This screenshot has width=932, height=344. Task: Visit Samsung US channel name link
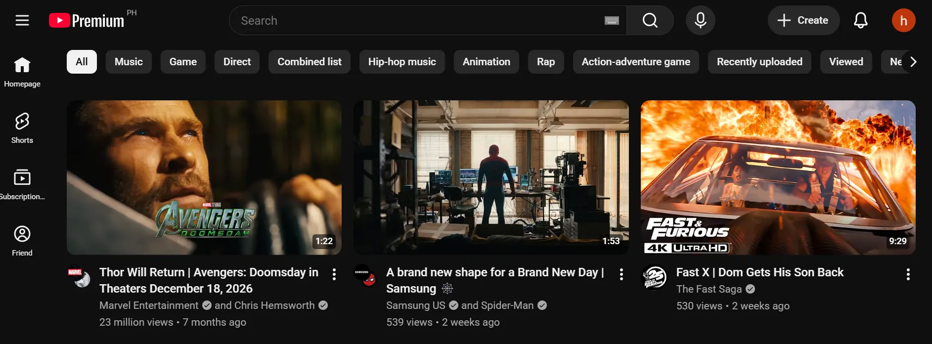416,305
